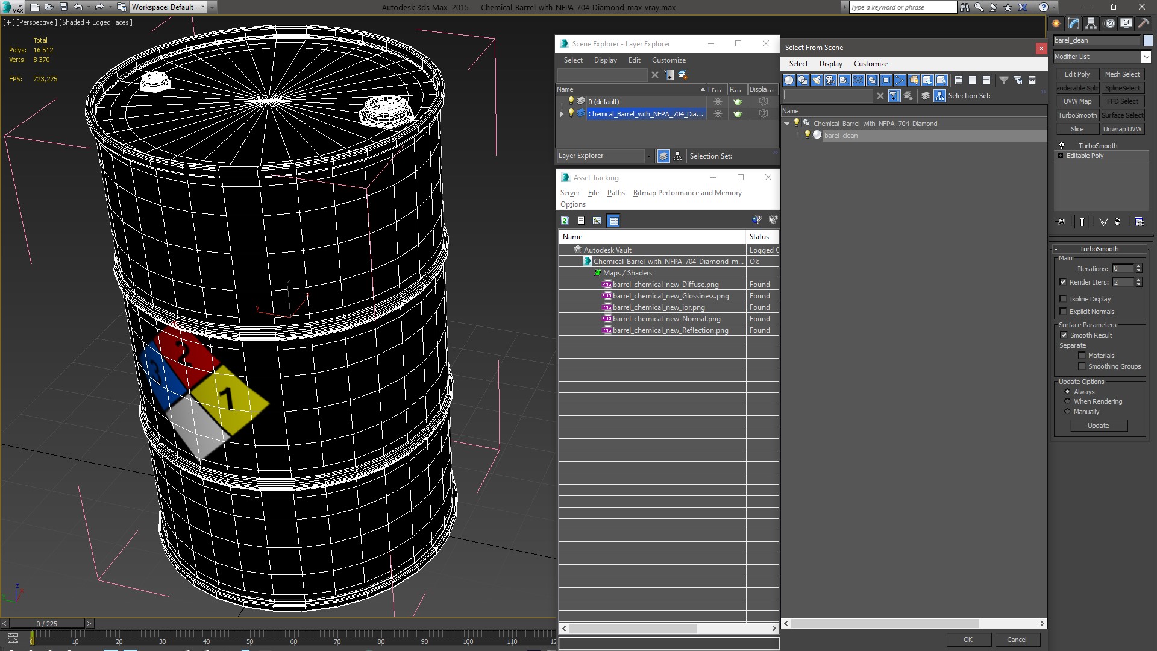Image resolution: width=1157 pixels, height=651 pixels.
Task: Expand the Editable Poly stack entry
Action: pyautogui.click(x=1061, y=156)
